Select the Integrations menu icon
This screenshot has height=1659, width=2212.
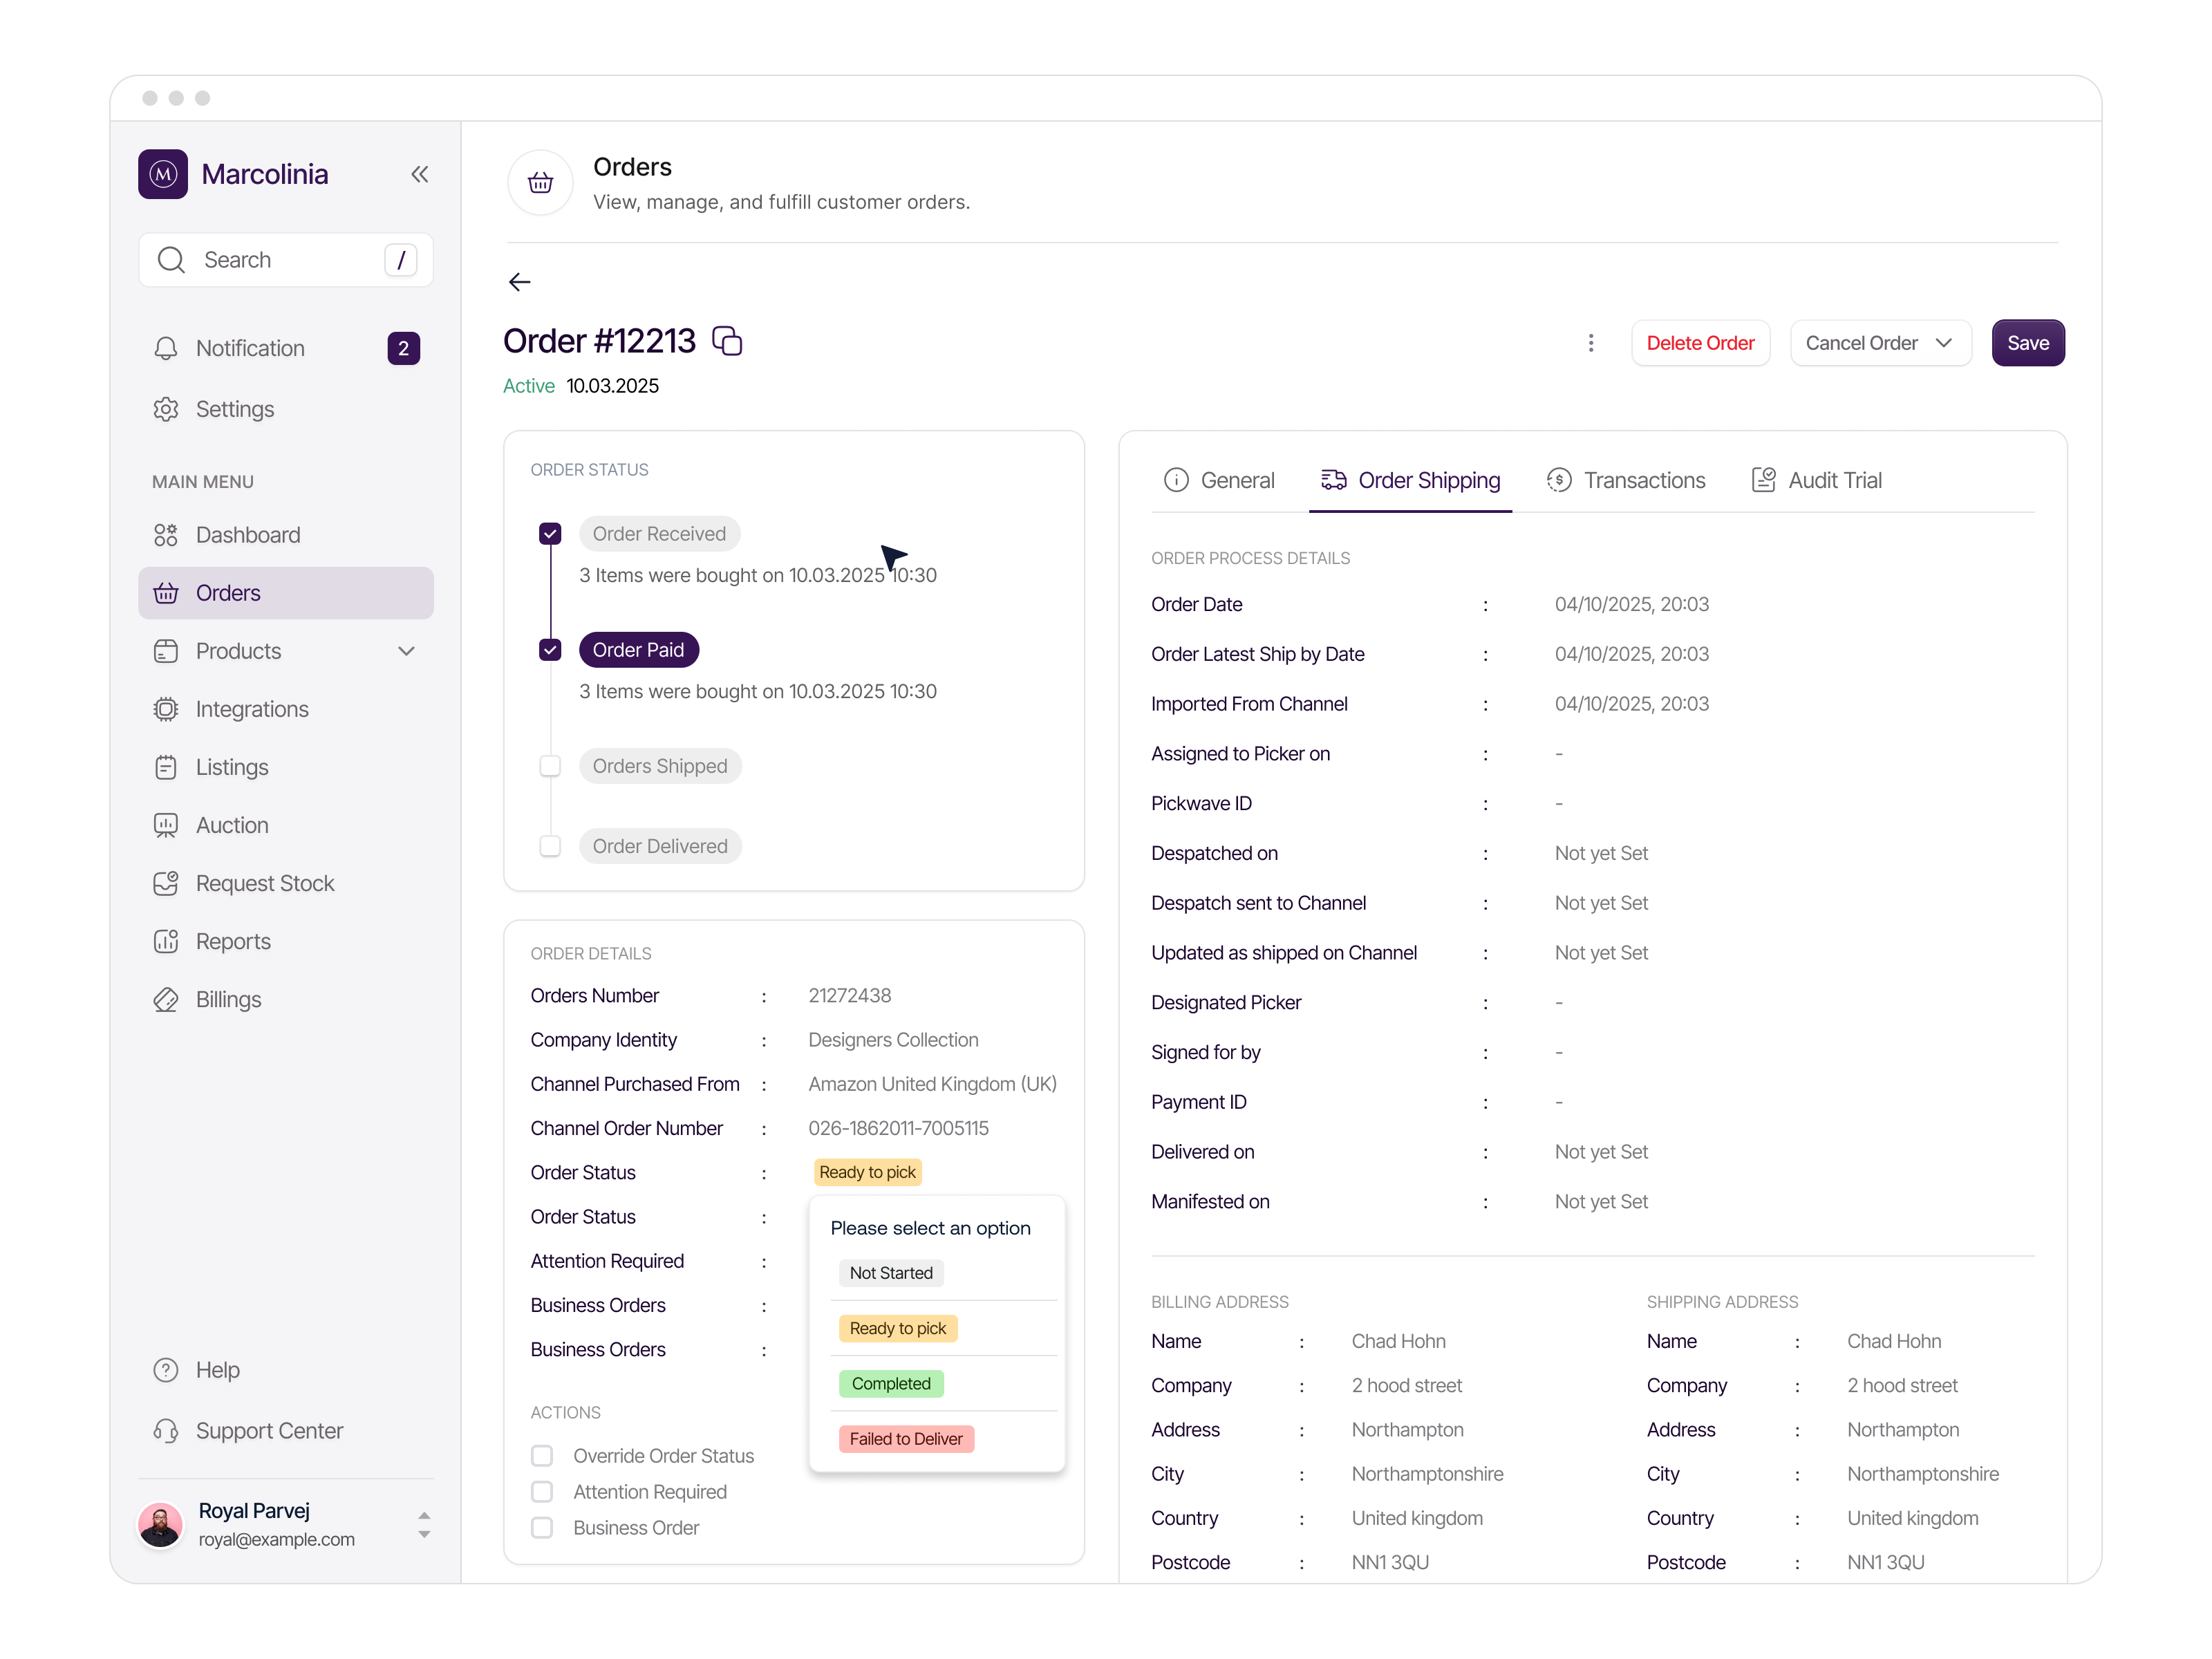click(166, 709)
